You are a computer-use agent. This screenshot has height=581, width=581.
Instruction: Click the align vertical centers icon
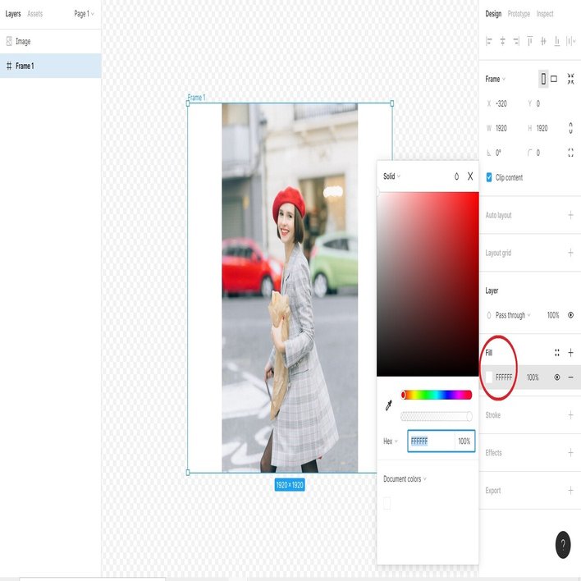[543, 41]
